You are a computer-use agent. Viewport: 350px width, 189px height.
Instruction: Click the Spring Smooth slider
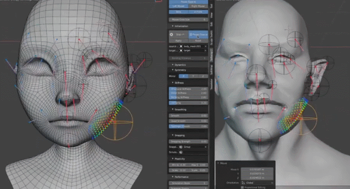pos(188,126)
